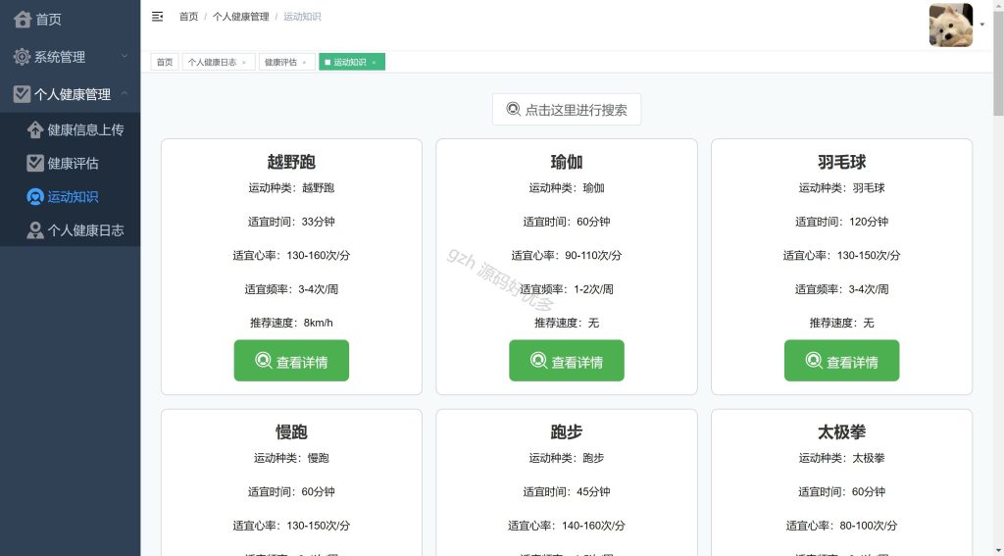View details of 越野跑 card
Viewport: 1004px width, 556px height.
click(291, 361)
